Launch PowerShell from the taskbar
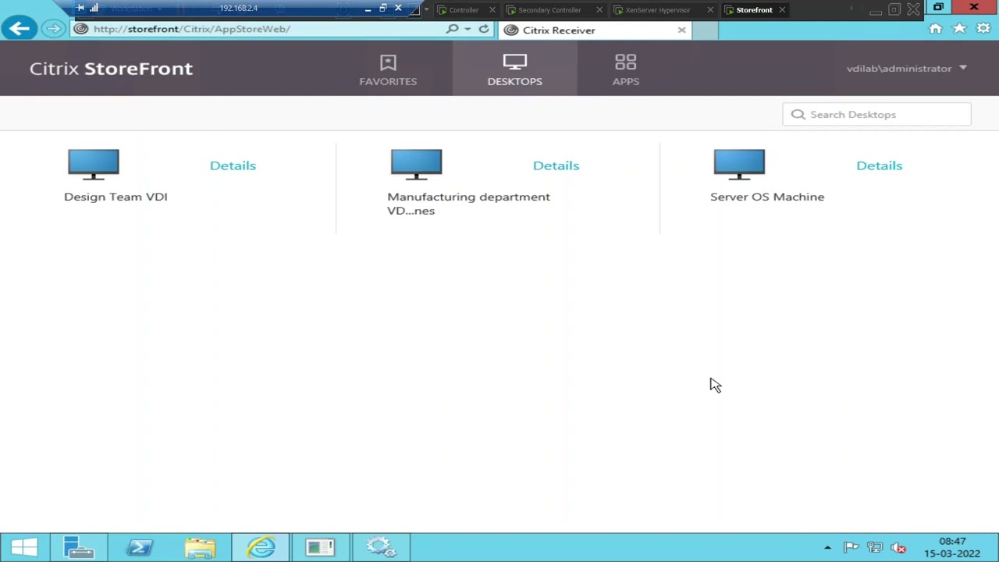Image resolution: width=999 pixels, height=562 pixels. click(x=140, y=548)
